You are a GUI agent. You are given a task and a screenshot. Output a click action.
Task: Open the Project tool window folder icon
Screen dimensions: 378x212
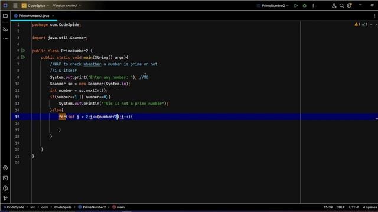5,16
